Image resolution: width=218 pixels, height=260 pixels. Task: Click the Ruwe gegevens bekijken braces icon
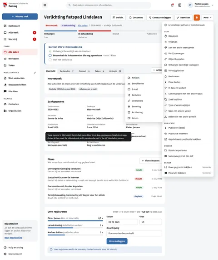(x=165, y=167)
